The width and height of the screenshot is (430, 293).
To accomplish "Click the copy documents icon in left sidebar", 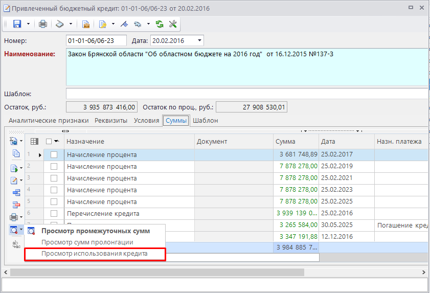I will [x=15, y=153].
